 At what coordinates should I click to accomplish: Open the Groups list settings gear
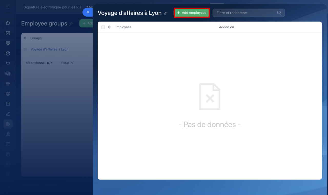tap(25, 38)
